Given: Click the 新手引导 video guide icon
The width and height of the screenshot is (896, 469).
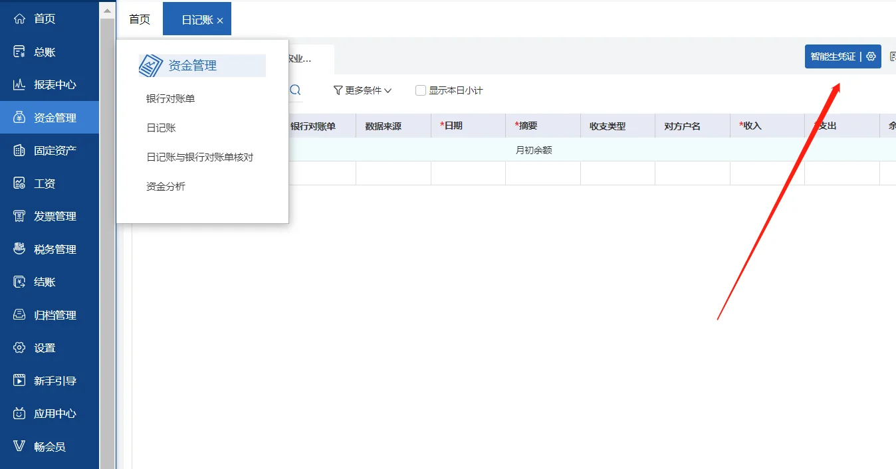Looking at the screenshot, I should tap(20, 381).
